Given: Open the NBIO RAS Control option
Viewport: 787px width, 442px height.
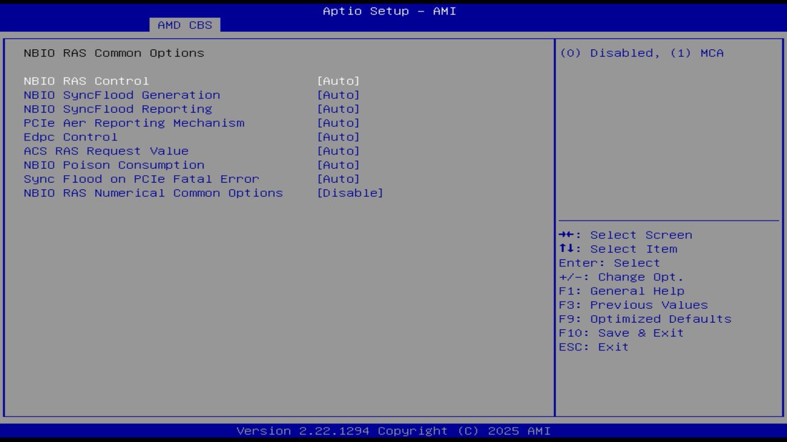Looking at the screenshot, I should (x=85, y=80).
